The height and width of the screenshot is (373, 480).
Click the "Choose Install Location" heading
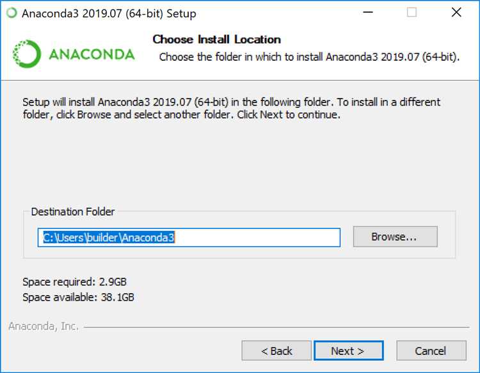coord(216,40)
